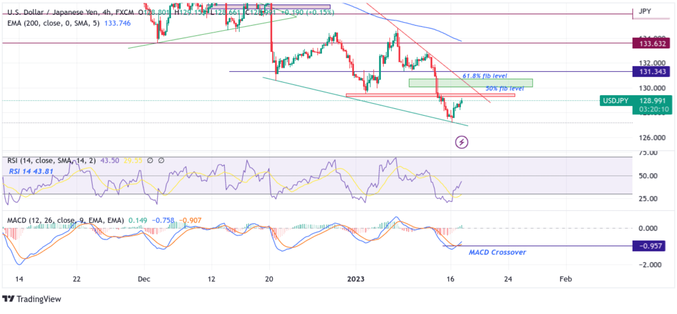Click the purple lightning event icon
The image size is (677, 314).
point(461,142)
